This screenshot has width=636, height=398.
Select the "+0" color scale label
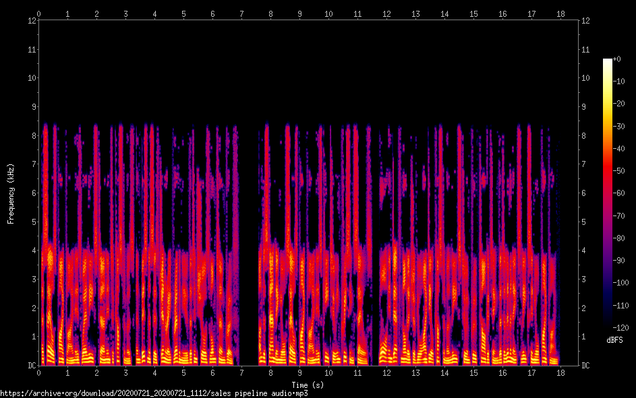click(617, 59)
